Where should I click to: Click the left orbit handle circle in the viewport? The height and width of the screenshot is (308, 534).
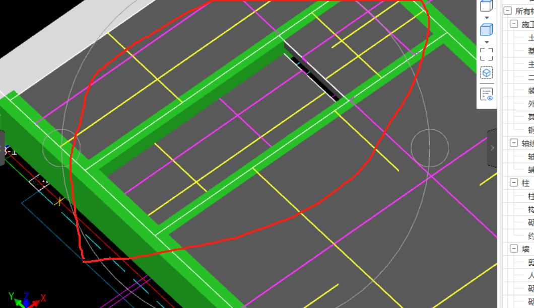pyautogui.click(x=61, y=148)
